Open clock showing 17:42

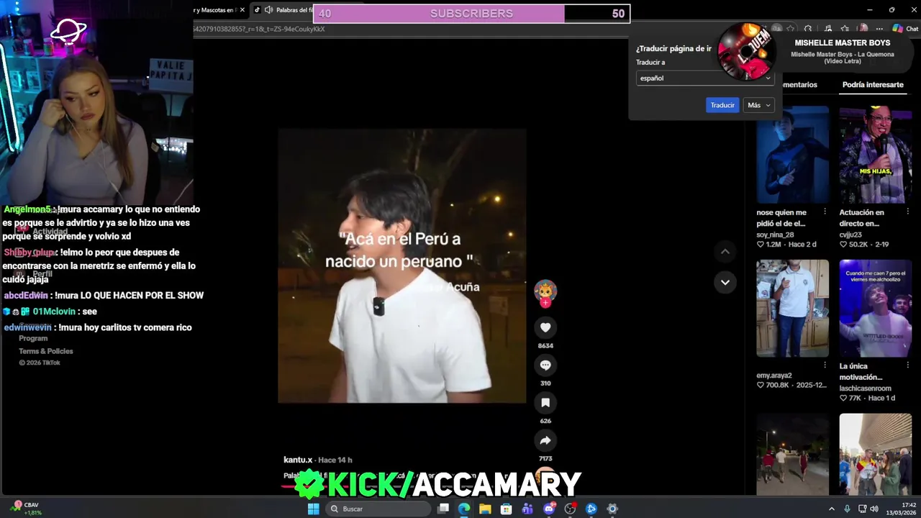902,509
